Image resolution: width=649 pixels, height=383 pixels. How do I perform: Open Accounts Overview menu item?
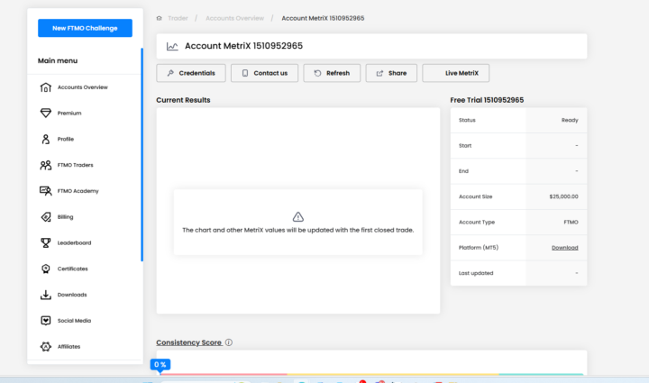82,87
